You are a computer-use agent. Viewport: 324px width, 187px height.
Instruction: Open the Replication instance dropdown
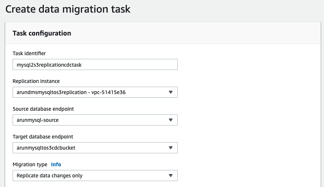95,92
